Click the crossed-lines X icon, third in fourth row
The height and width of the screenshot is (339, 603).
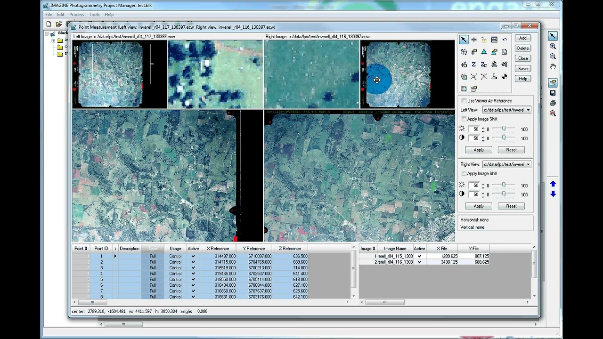click(x=484, y=77)
